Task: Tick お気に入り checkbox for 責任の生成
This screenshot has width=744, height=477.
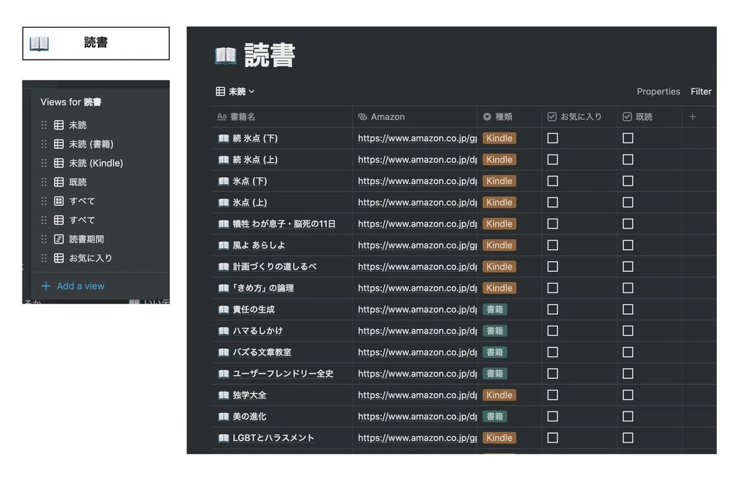Action: coord(552,309)
